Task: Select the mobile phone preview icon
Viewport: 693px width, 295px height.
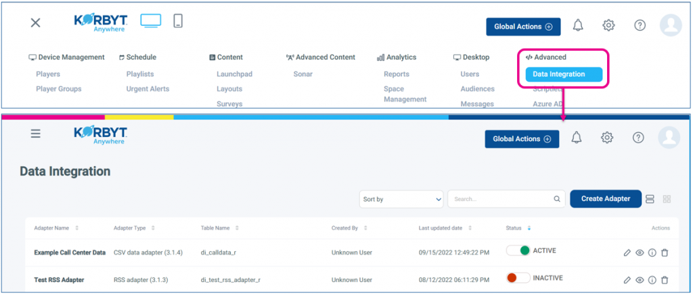Action: point(179,21)
